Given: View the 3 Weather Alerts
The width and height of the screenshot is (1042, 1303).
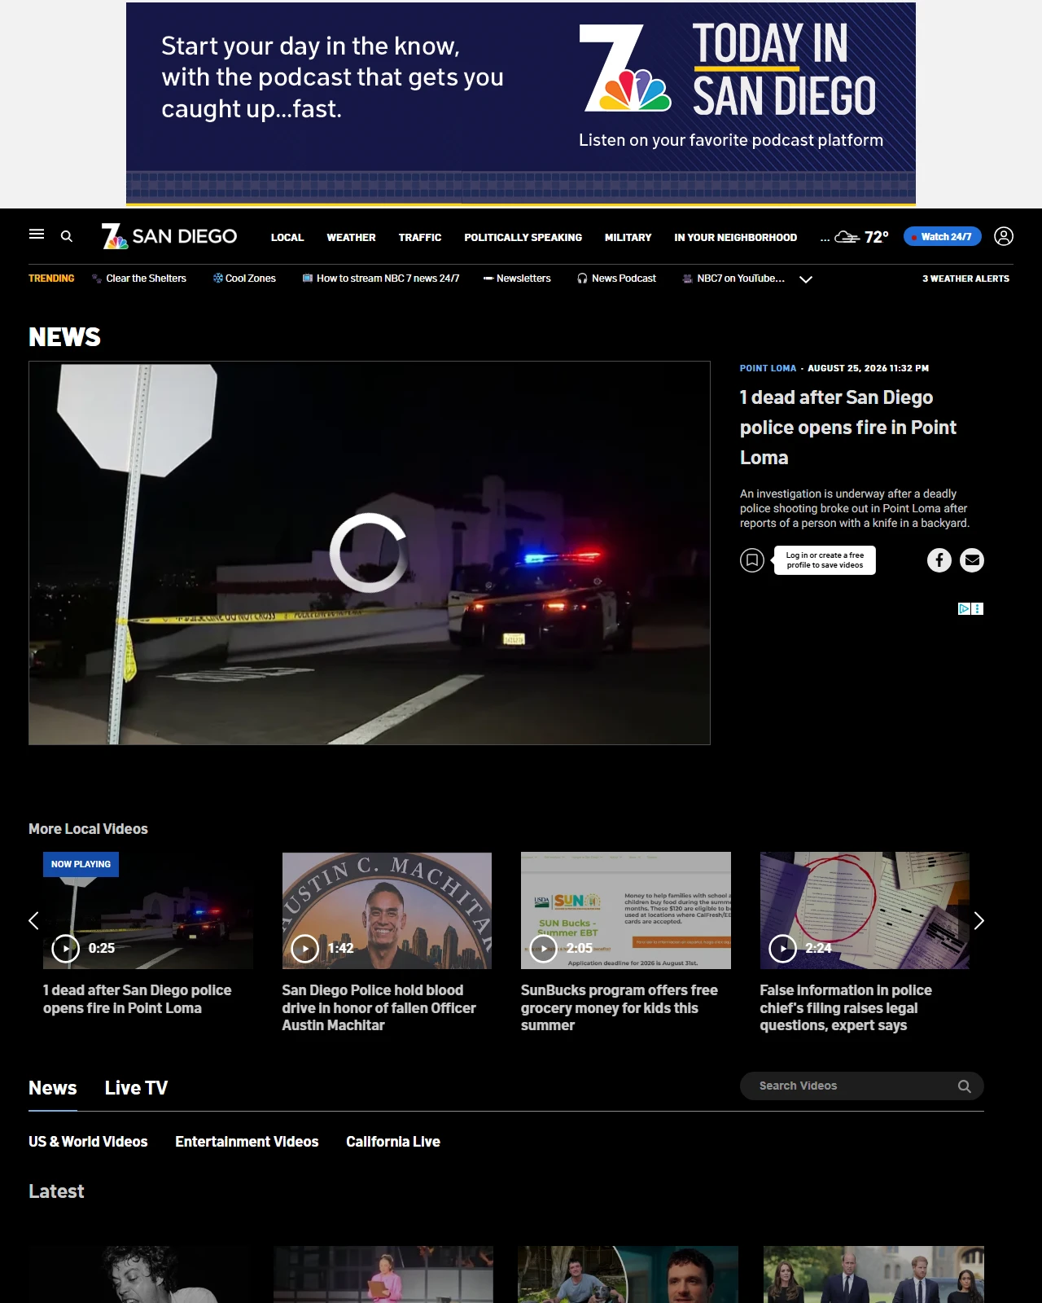Looking at the screenshot, I should click(965, 279).
